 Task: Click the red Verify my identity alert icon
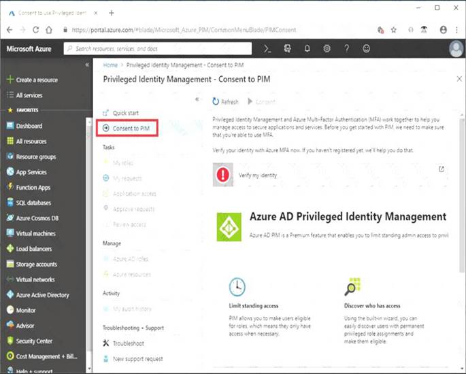tap(223, 174)
